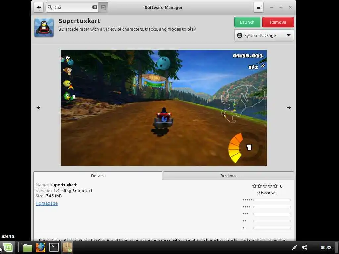339x254 pixels.
Task: Maximize the Software Manager window
Action: coord(281,7)
